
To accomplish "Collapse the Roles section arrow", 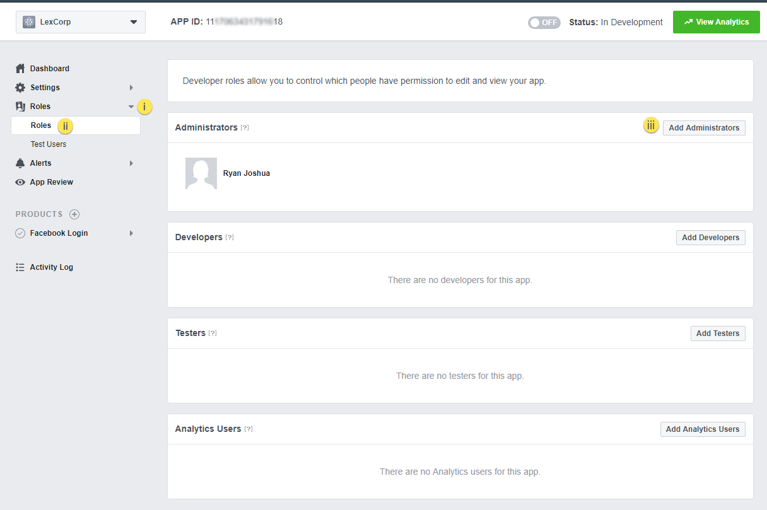I will (131, 107).
